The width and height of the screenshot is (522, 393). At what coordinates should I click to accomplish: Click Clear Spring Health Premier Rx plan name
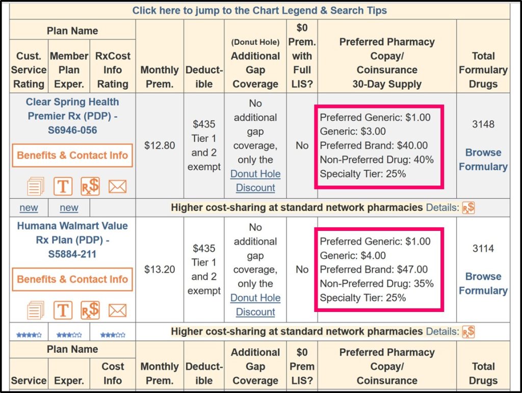point(72,116)
